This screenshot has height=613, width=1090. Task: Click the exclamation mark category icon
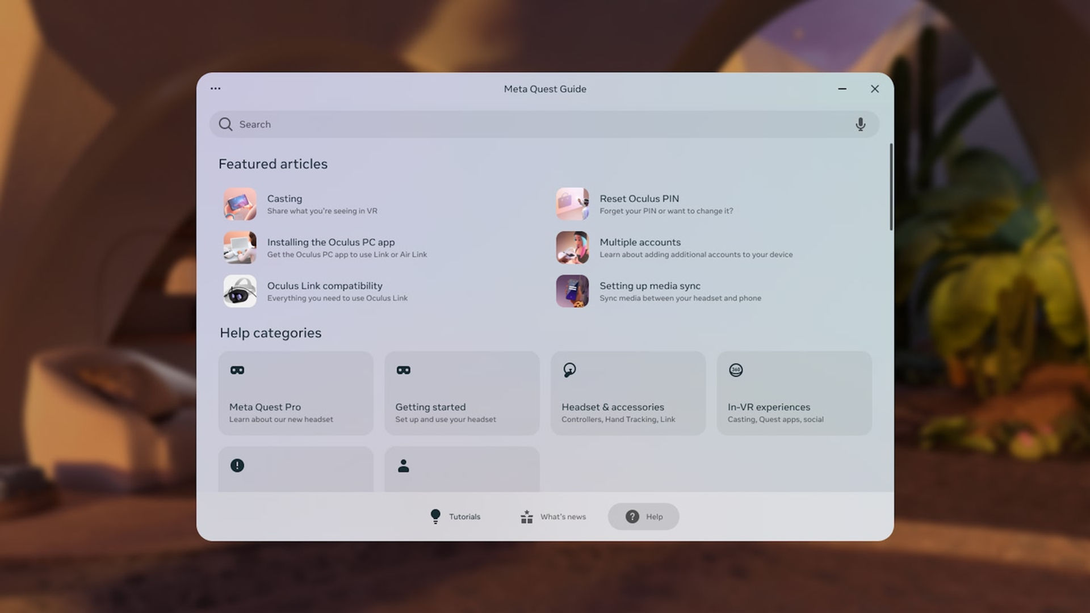click(x=237, y=465)
